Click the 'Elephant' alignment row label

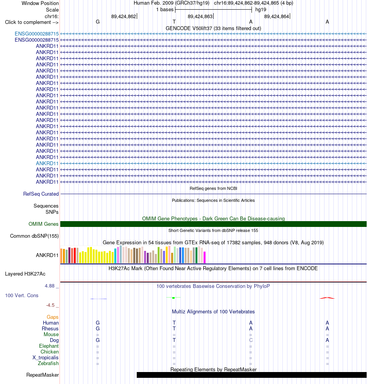tap(49, 346)
